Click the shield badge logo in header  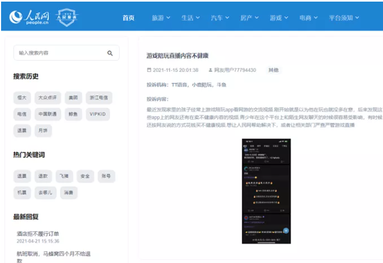(x=68, y=18)
